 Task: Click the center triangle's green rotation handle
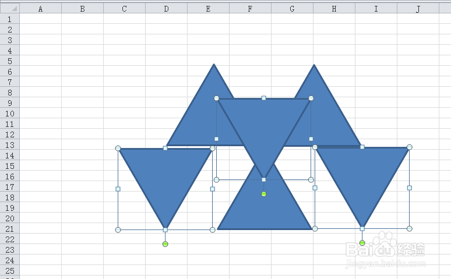coord(264,194)
